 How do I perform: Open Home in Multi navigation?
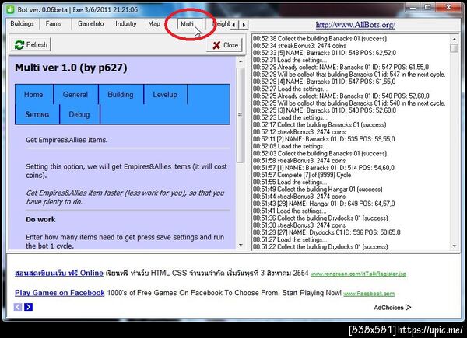(33, 95)
